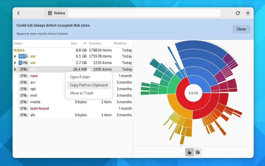Select the mnt folder row
The height and width of the screenshot is (166, 265).
pyautogui.click(x=73, y=95)
